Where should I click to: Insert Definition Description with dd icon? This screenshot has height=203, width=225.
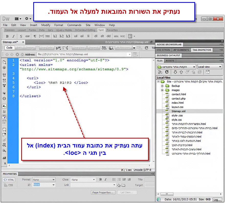tap(109, 36)
